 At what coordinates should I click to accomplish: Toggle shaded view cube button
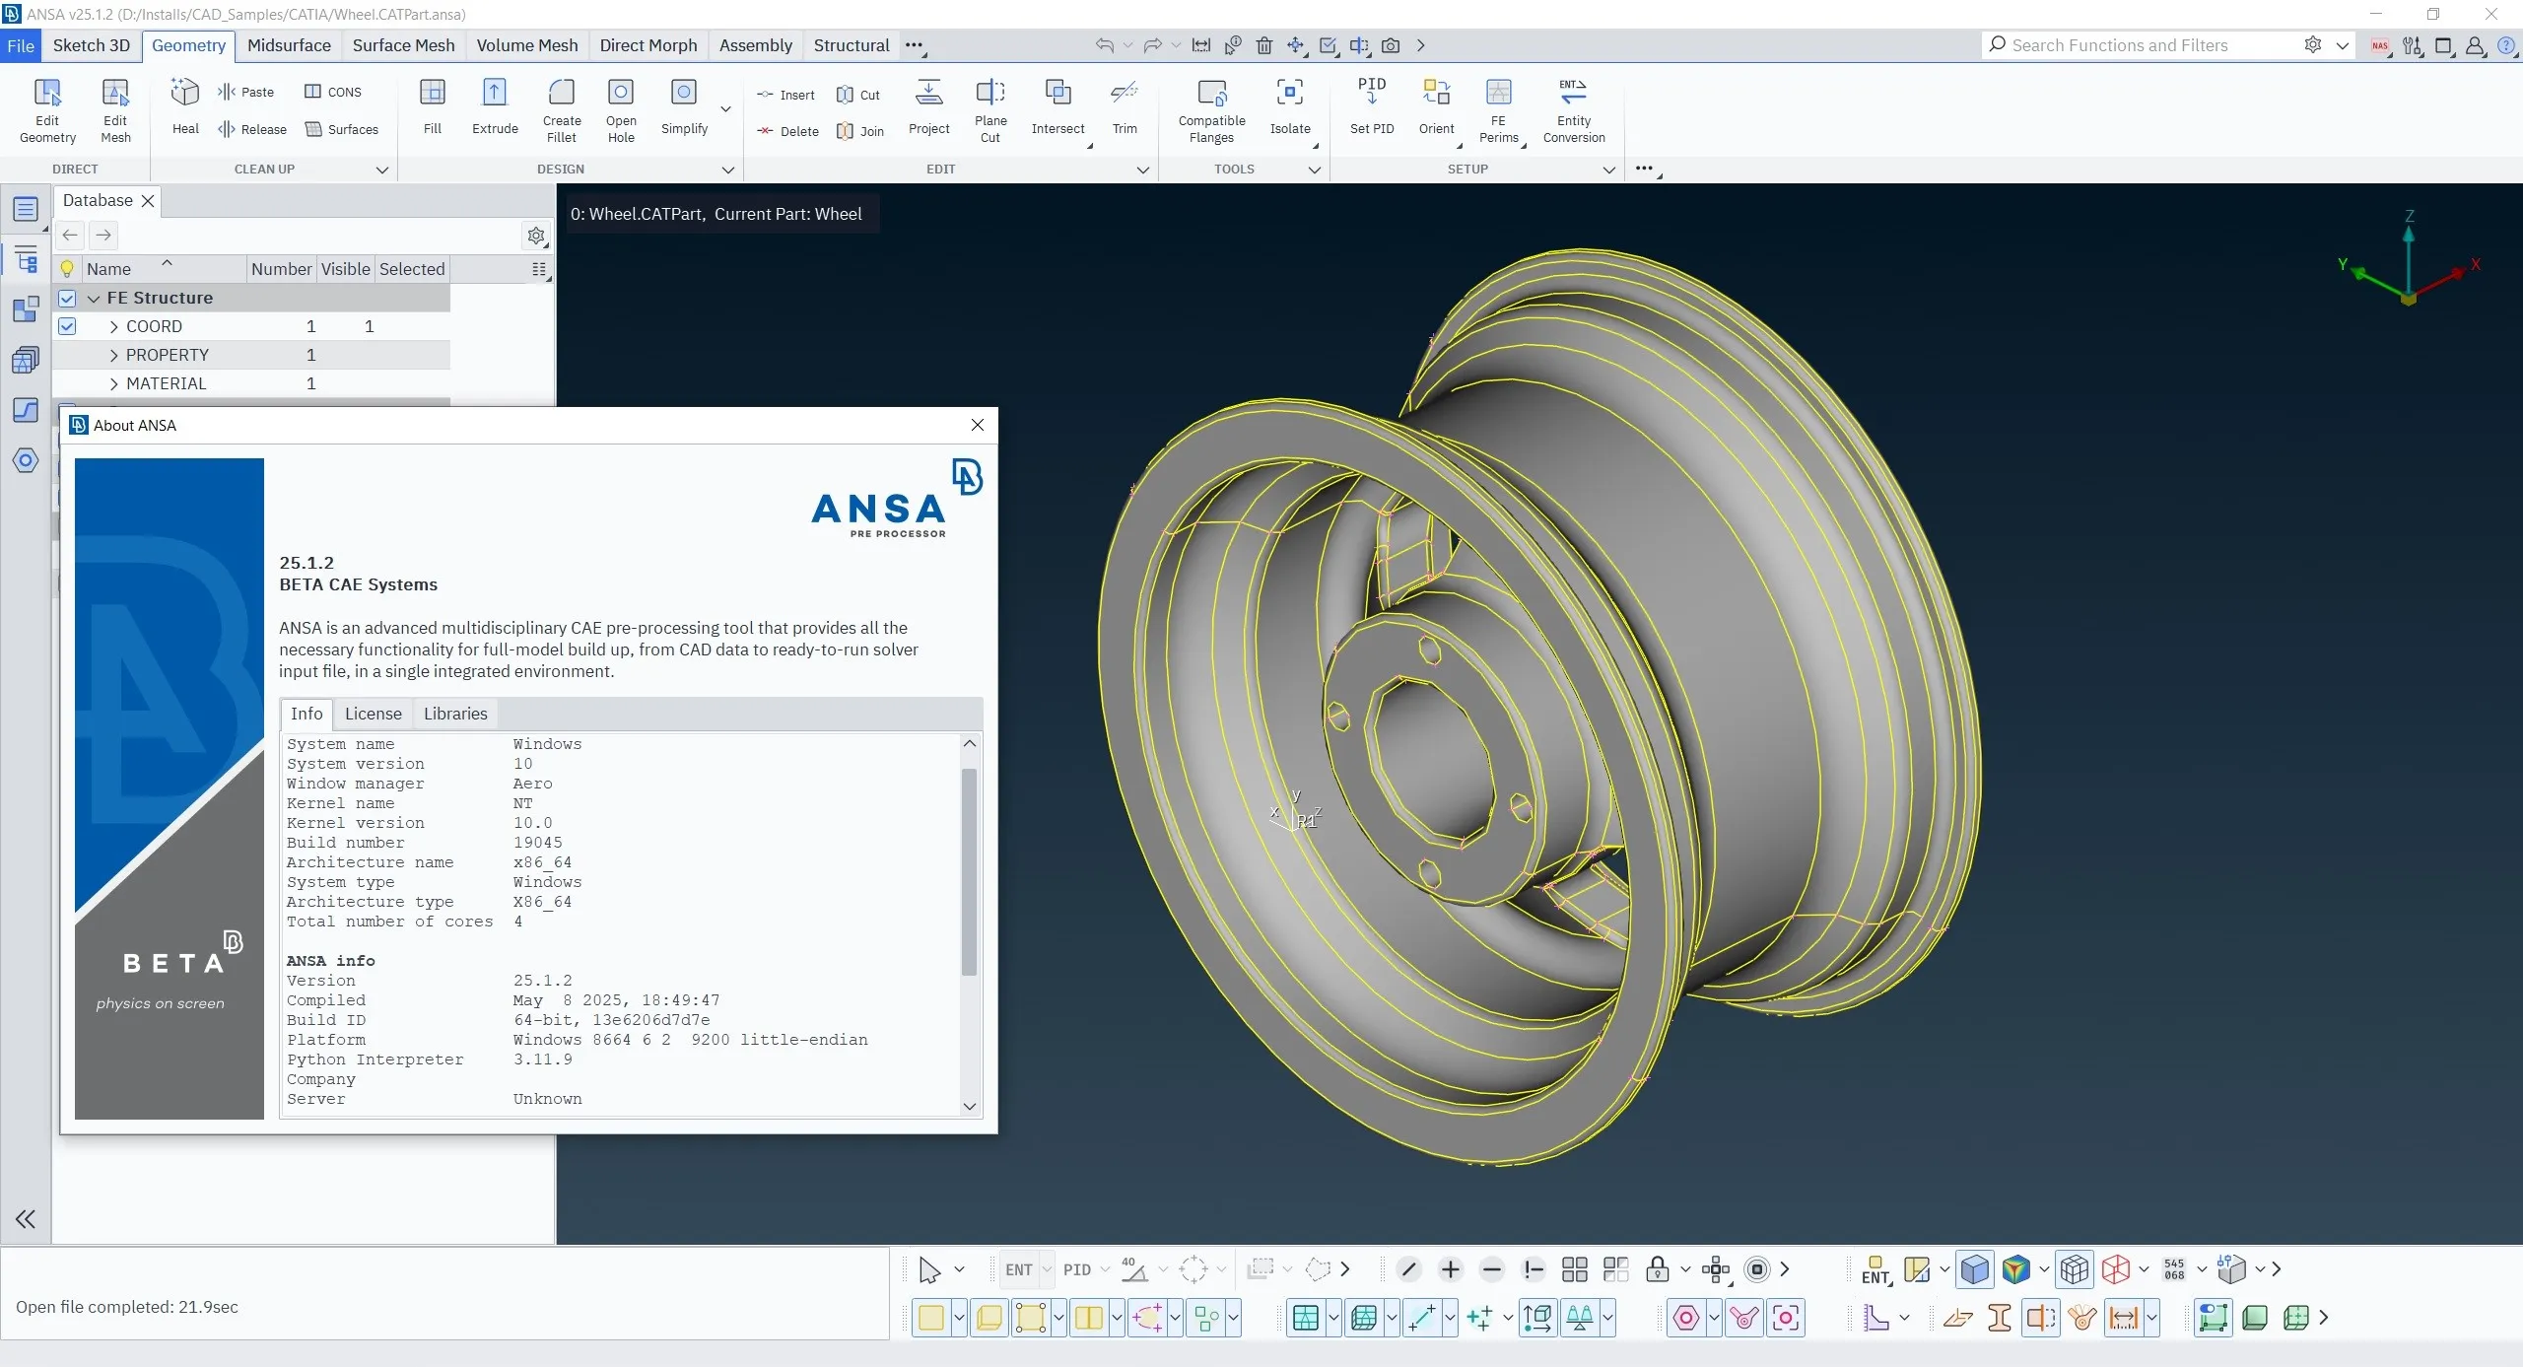tap(1974, 1269)
